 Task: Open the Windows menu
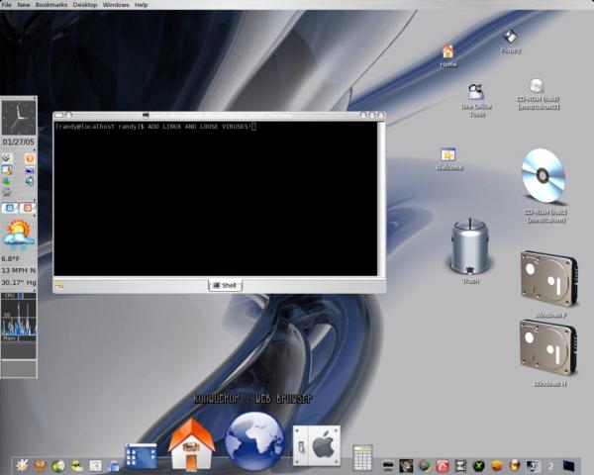116,5
